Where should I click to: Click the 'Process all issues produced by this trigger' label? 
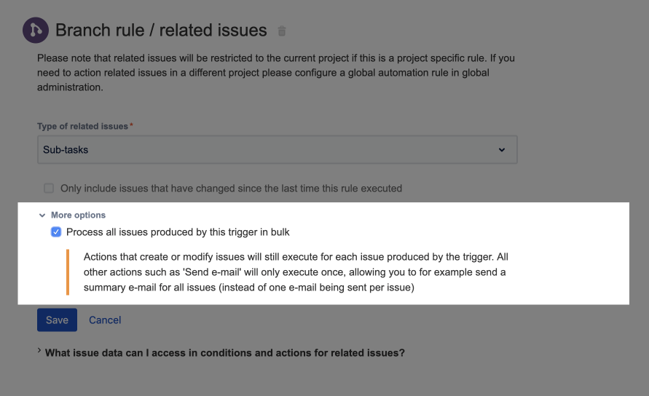coord(178,232)
